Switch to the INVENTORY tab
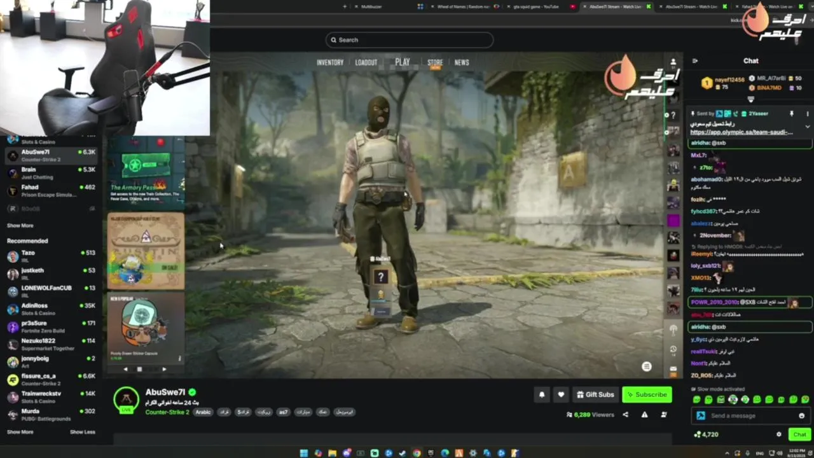The width and height of the screenshot is (814, 458). click(x=330, y=62)
